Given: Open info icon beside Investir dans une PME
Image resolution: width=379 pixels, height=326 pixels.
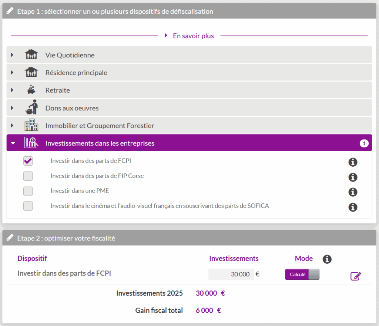Looking at the screenshot, I should tap(353, 192).
